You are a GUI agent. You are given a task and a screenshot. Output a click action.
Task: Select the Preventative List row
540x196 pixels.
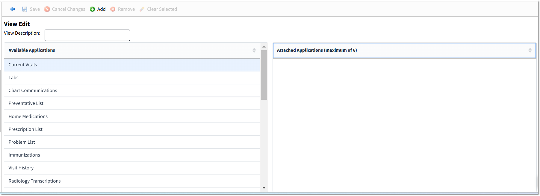point(132,103)
